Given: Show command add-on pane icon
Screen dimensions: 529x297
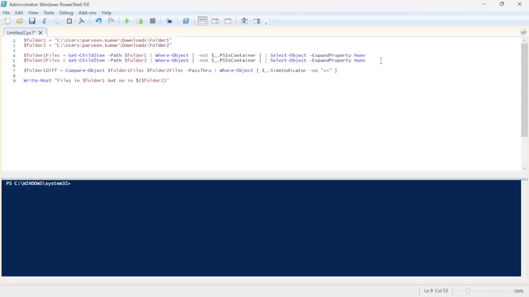Looking at the screenshot, I should [257, 21].
